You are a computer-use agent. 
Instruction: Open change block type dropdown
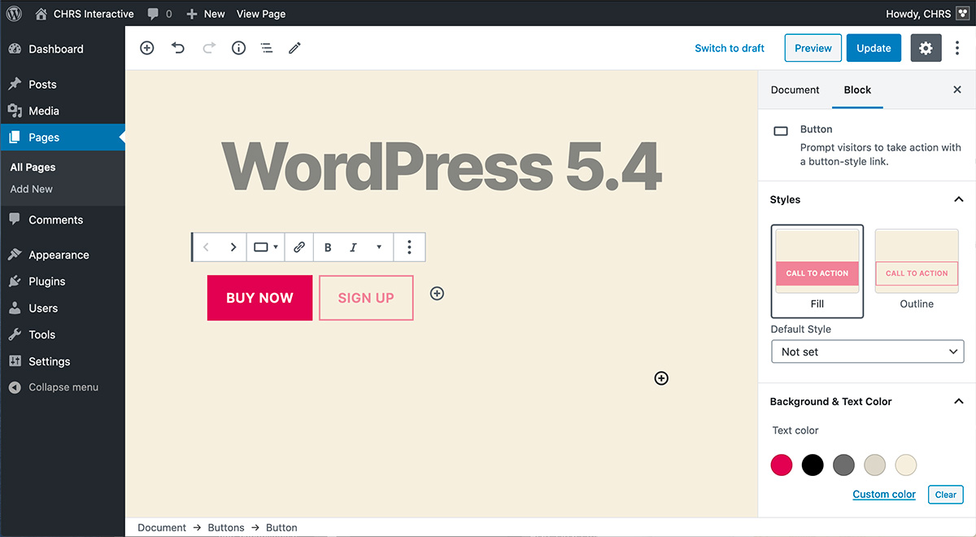coord(265,247)
